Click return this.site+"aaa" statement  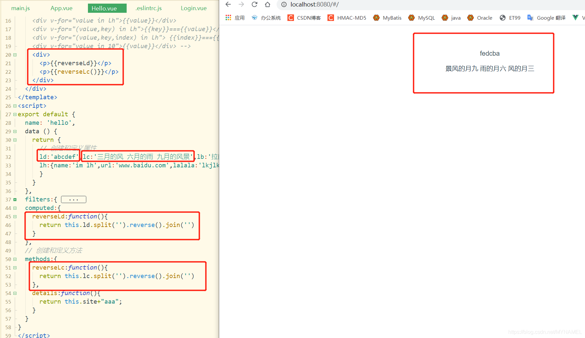(x=81, y=302)
